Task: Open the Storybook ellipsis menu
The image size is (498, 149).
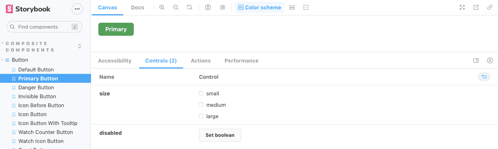Action: pyautogui.click(x=77, y=9)
